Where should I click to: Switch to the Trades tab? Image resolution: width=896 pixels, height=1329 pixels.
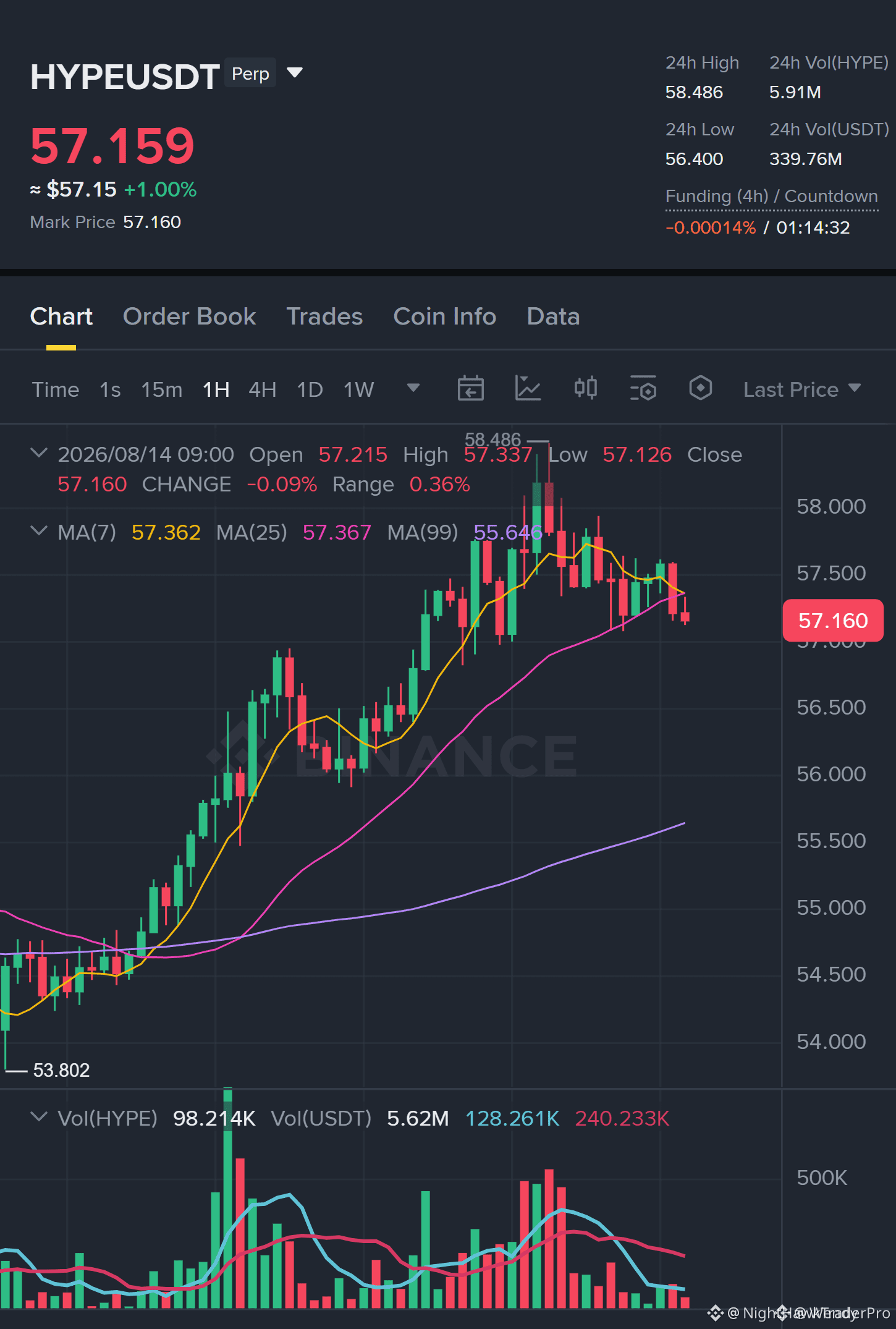(x=324, y=316)
